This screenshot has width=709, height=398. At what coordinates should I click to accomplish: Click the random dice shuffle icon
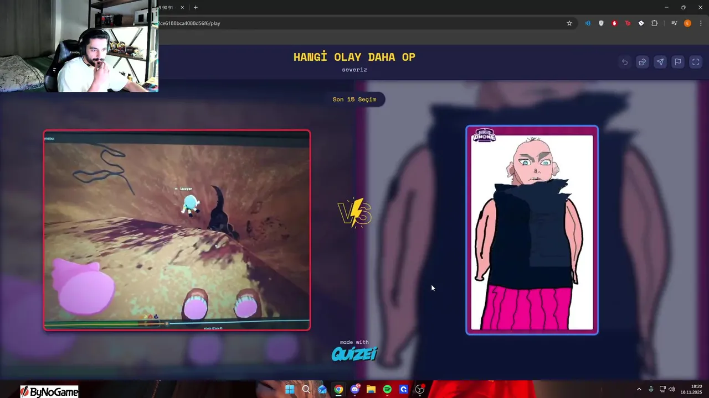(x=643, y=62)
